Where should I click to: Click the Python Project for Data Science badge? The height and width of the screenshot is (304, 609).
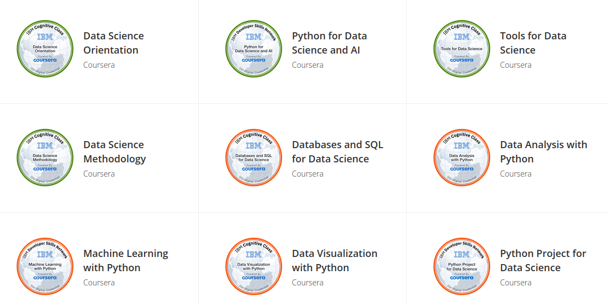coord(462,266)
